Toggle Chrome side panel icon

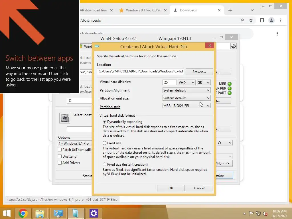coord(262,20)
